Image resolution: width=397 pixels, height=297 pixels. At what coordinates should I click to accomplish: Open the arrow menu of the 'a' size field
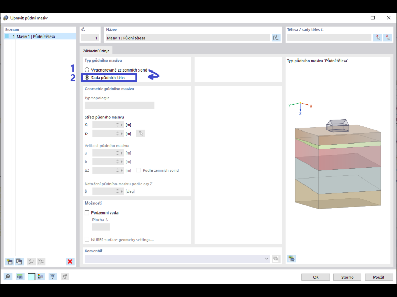122,153
